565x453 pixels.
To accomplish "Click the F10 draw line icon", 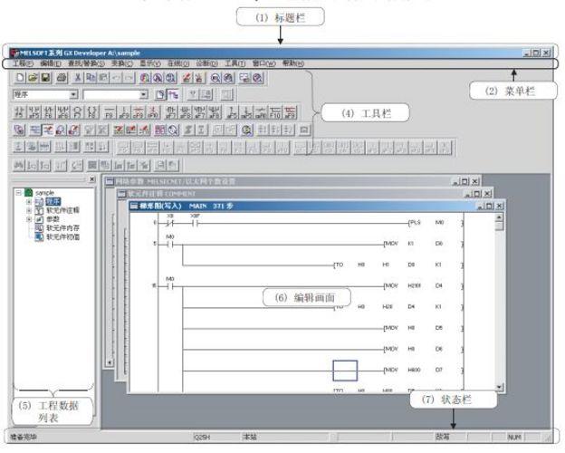I will point(275,112).
